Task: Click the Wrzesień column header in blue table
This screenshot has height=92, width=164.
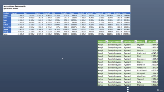Action: coord(89,13)
